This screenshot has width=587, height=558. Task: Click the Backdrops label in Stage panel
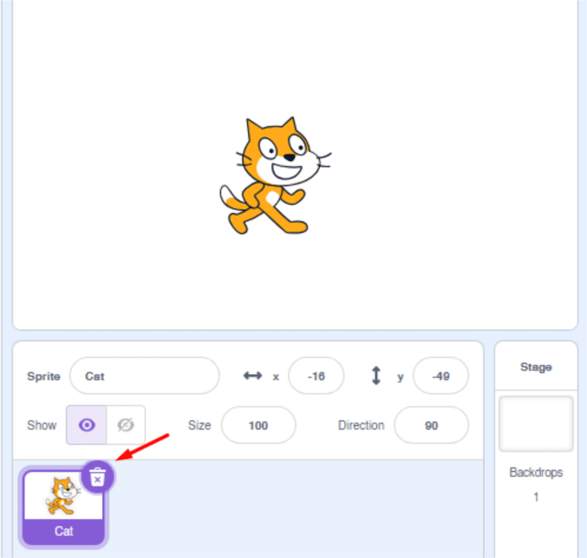pyautogui.click(x=536, y=472)
